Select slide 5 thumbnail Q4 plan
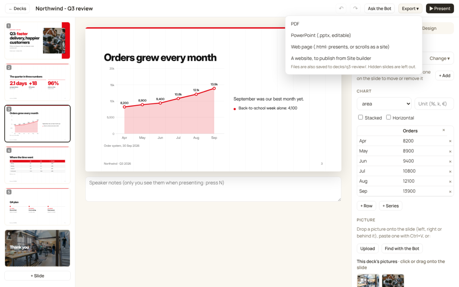This screenshot has height=287, width=459. click(37, 207)
